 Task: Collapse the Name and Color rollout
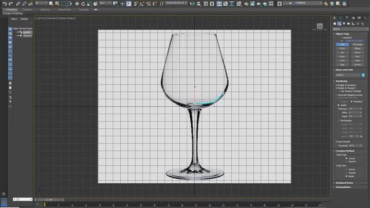click(344, 70)
